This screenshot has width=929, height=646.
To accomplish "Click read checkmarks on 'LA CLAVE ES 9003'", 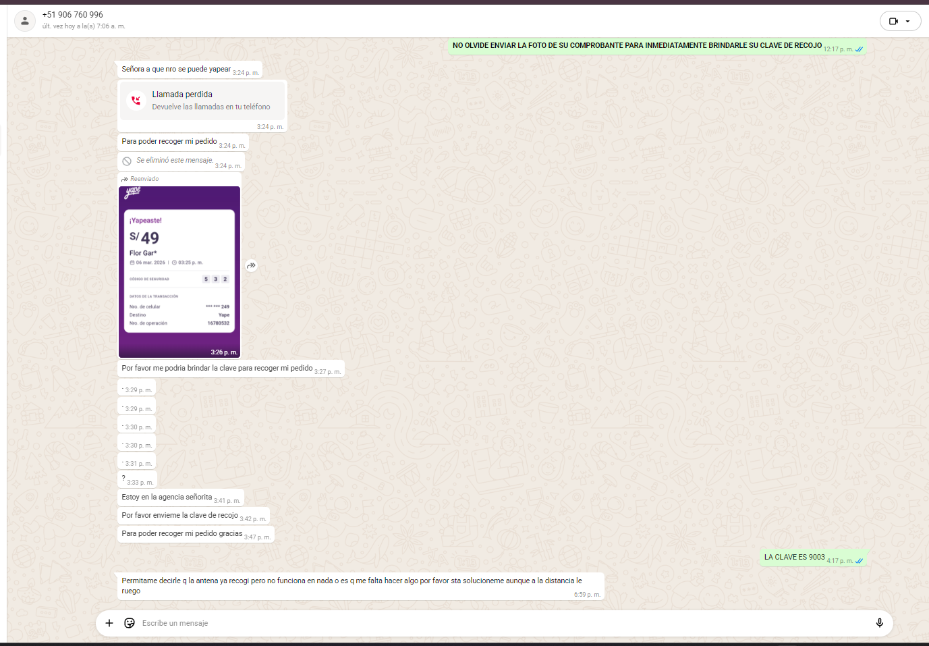I will point(859,561).
